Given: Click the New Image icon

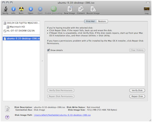Looking at the screenshot, I should click(70, 9).
